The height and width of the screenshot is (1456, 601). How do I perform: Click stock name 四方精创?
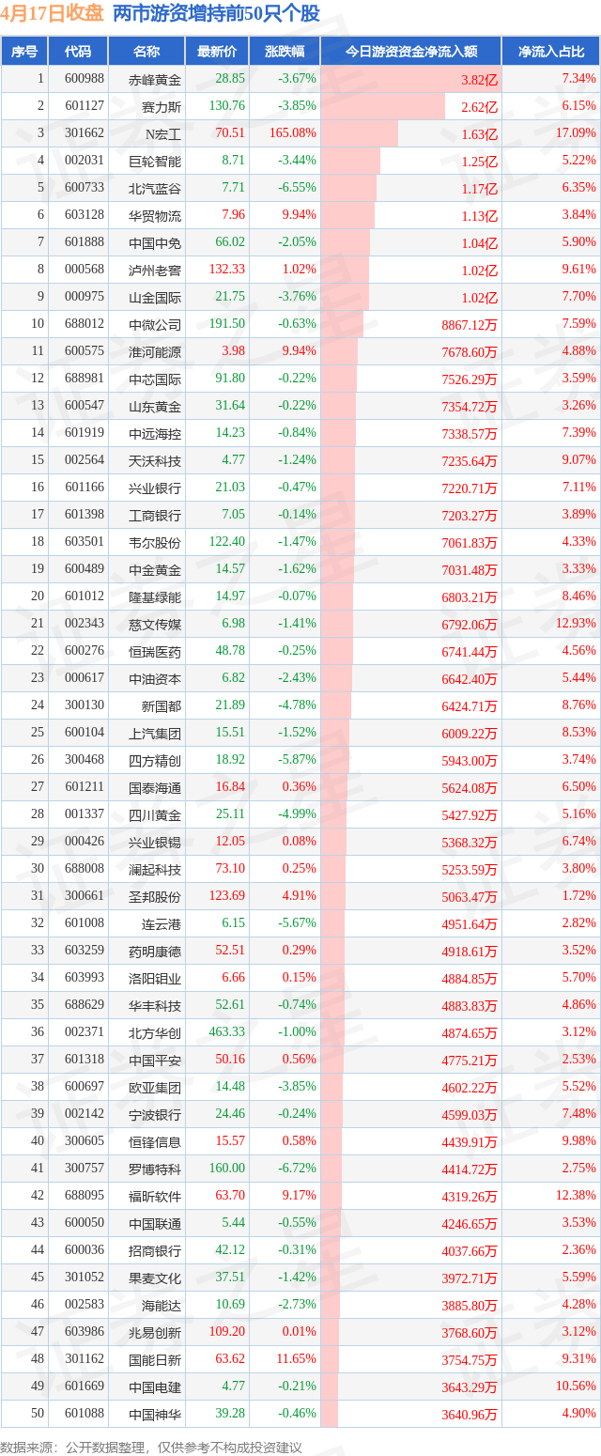155,761
